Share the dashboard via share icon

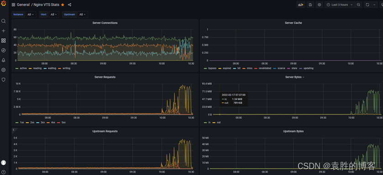(x=69, y=5)
